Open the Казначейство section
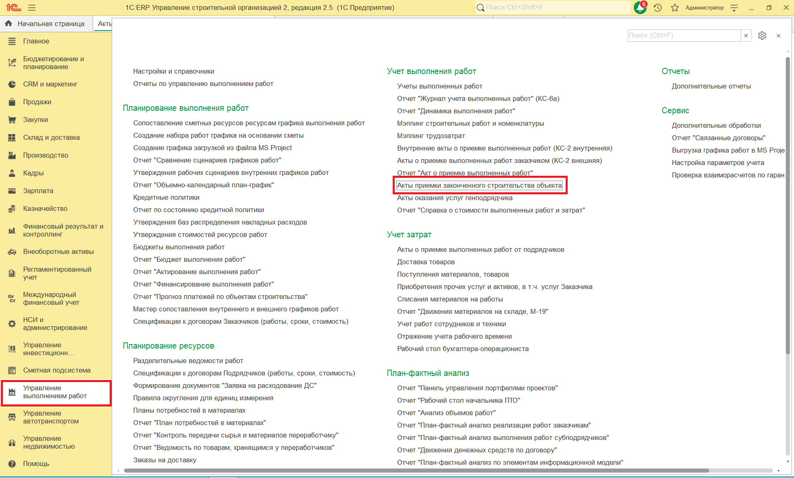The height and width of the screenshot is (478, 794). click(x=45, y=208)
